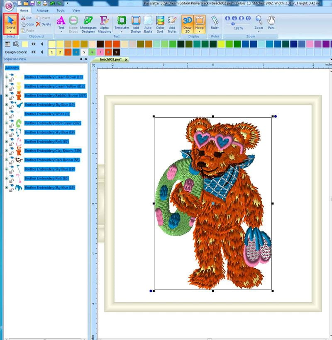This screenshot has height=340, width=332.
Task: Redo the last undone action
Action: pos(59,3)
